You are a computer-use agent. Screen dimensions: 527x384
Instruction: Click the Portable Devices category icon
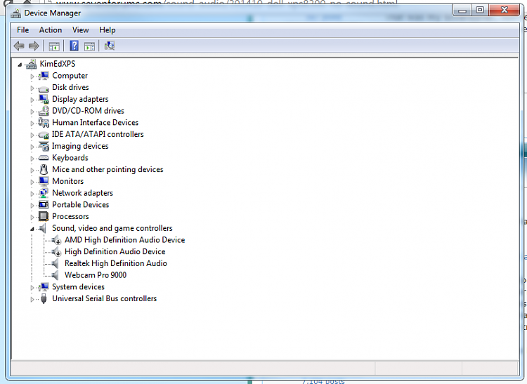tap(44, 205)
